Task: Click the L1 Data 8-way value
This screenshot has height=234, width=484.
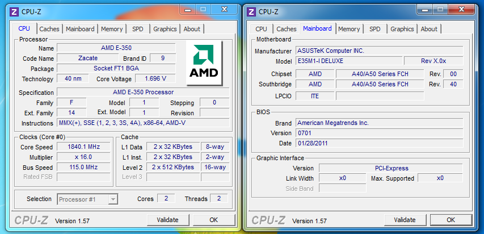Action: point(215,147)
